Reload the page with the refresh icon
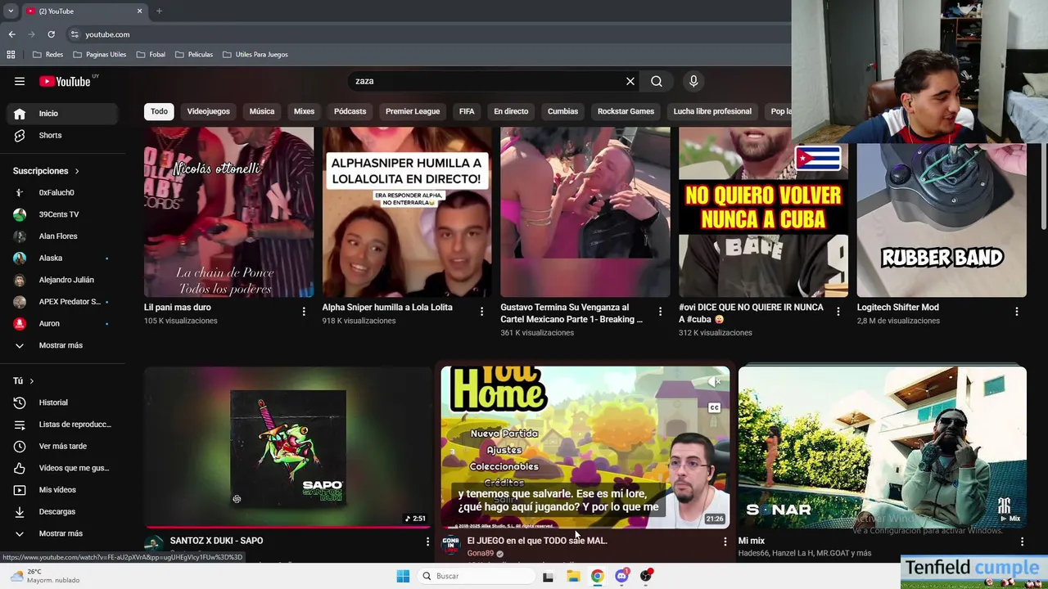1048x589 pixels. click(51, 34)
